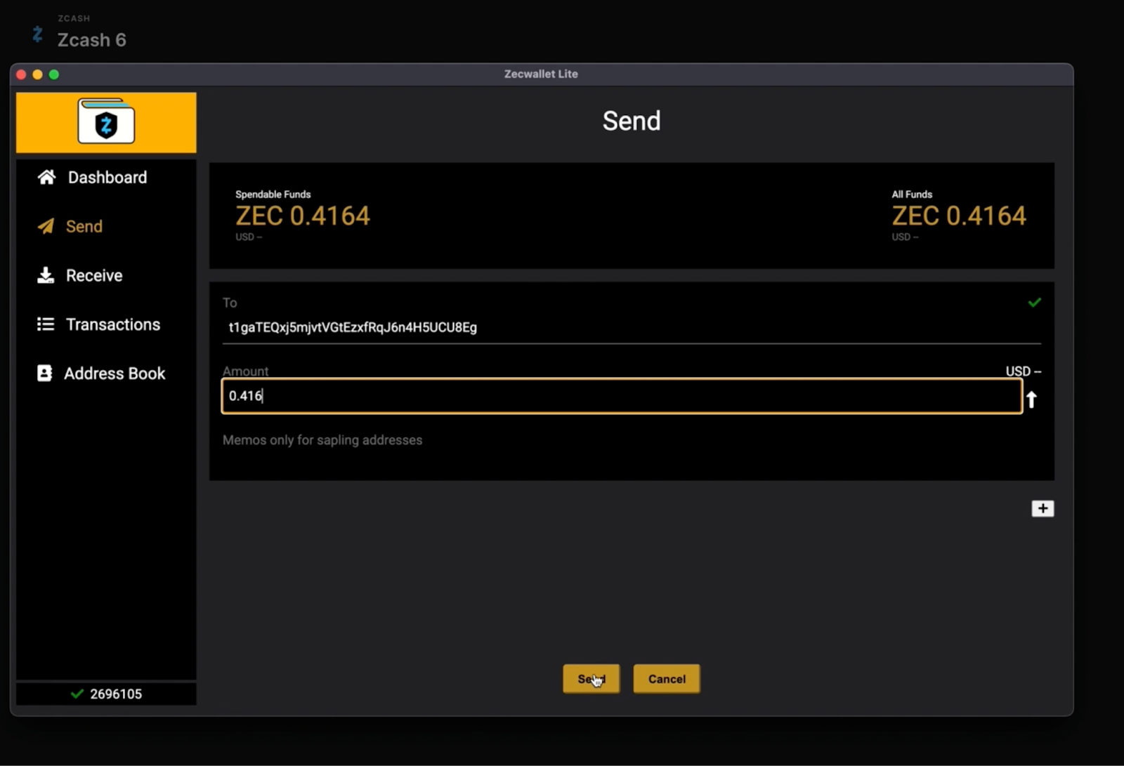Image resolution: width=1124 pixels, height=766 pixels.
Task: Click the Dashboard home icon
Action: [x=46, y=177]
